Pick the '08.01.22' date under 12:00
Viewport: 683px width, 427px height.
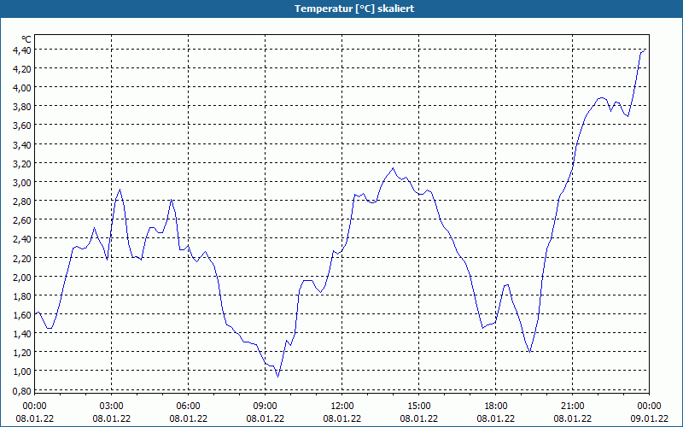pyautogui.click(x=342, y=418)
